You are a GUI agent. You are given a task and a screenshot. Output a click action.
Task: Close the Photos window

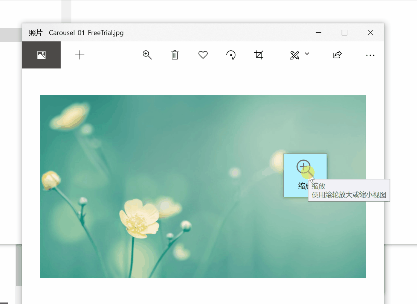[x=370, y=32]
